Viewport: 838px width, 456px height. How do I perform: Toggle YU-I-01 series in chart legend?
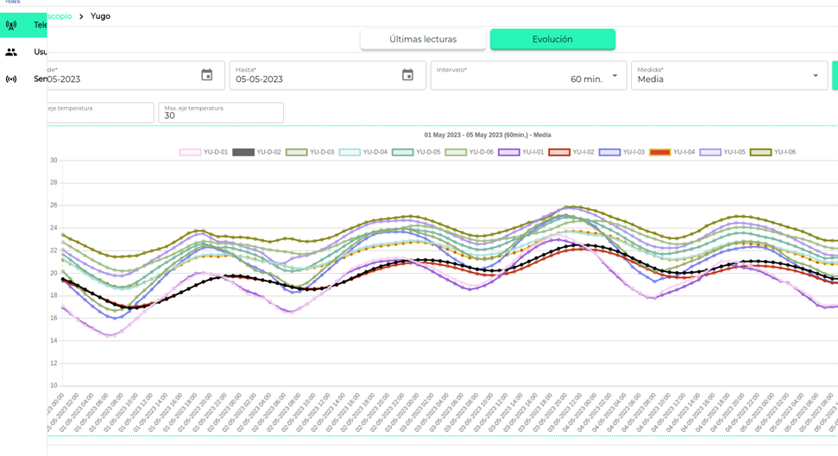[x=521, y=152]
